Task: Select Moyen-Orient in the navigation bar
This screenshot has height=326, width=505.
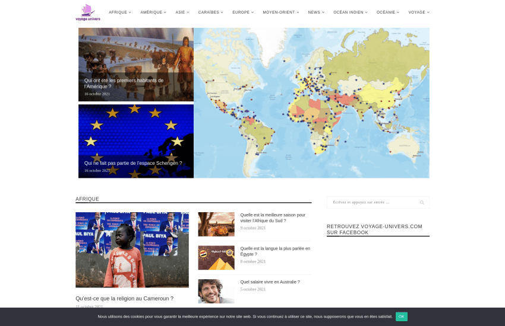Action: point(280,12)
